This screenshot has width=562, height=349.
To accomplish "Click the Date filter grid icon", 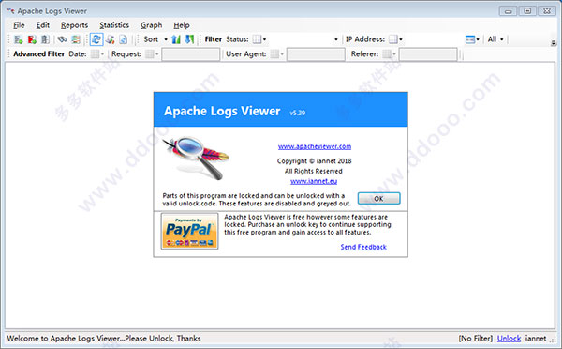I will tap(95, 54).
